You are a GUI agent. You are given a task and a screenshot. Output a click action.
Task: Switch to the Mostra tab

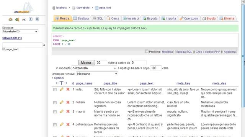(63, 19)
